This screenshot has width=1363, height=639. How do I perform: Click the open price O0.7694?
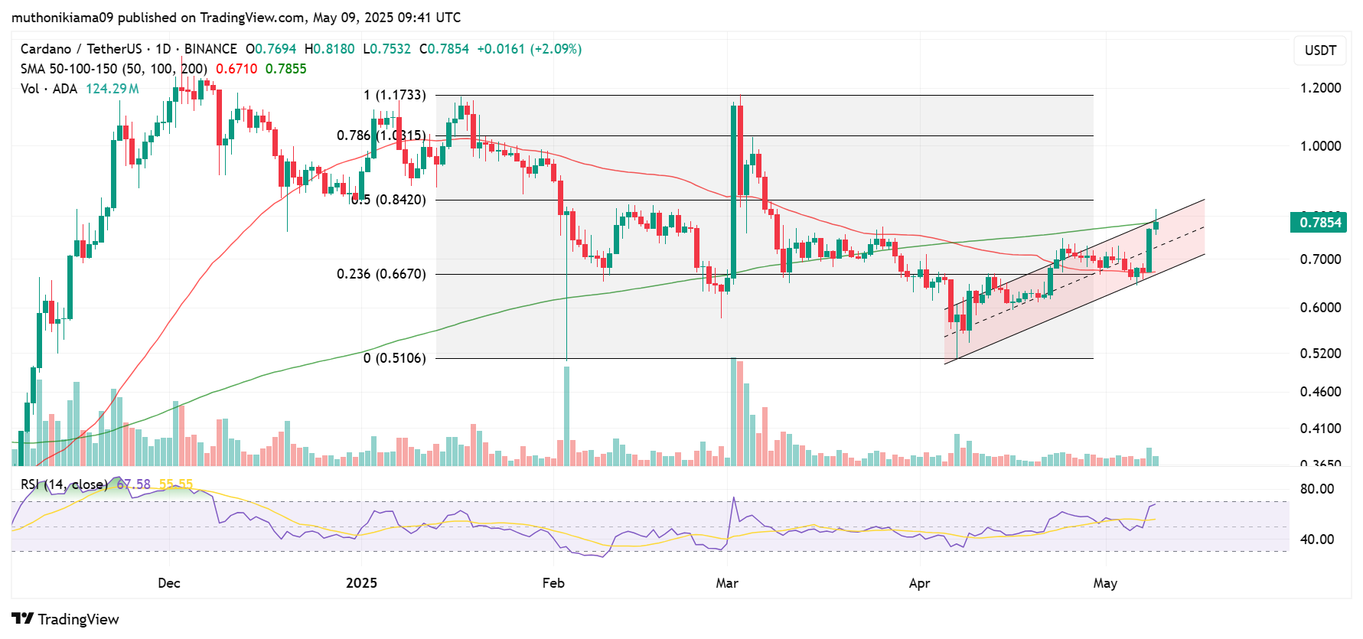point(271,49)
